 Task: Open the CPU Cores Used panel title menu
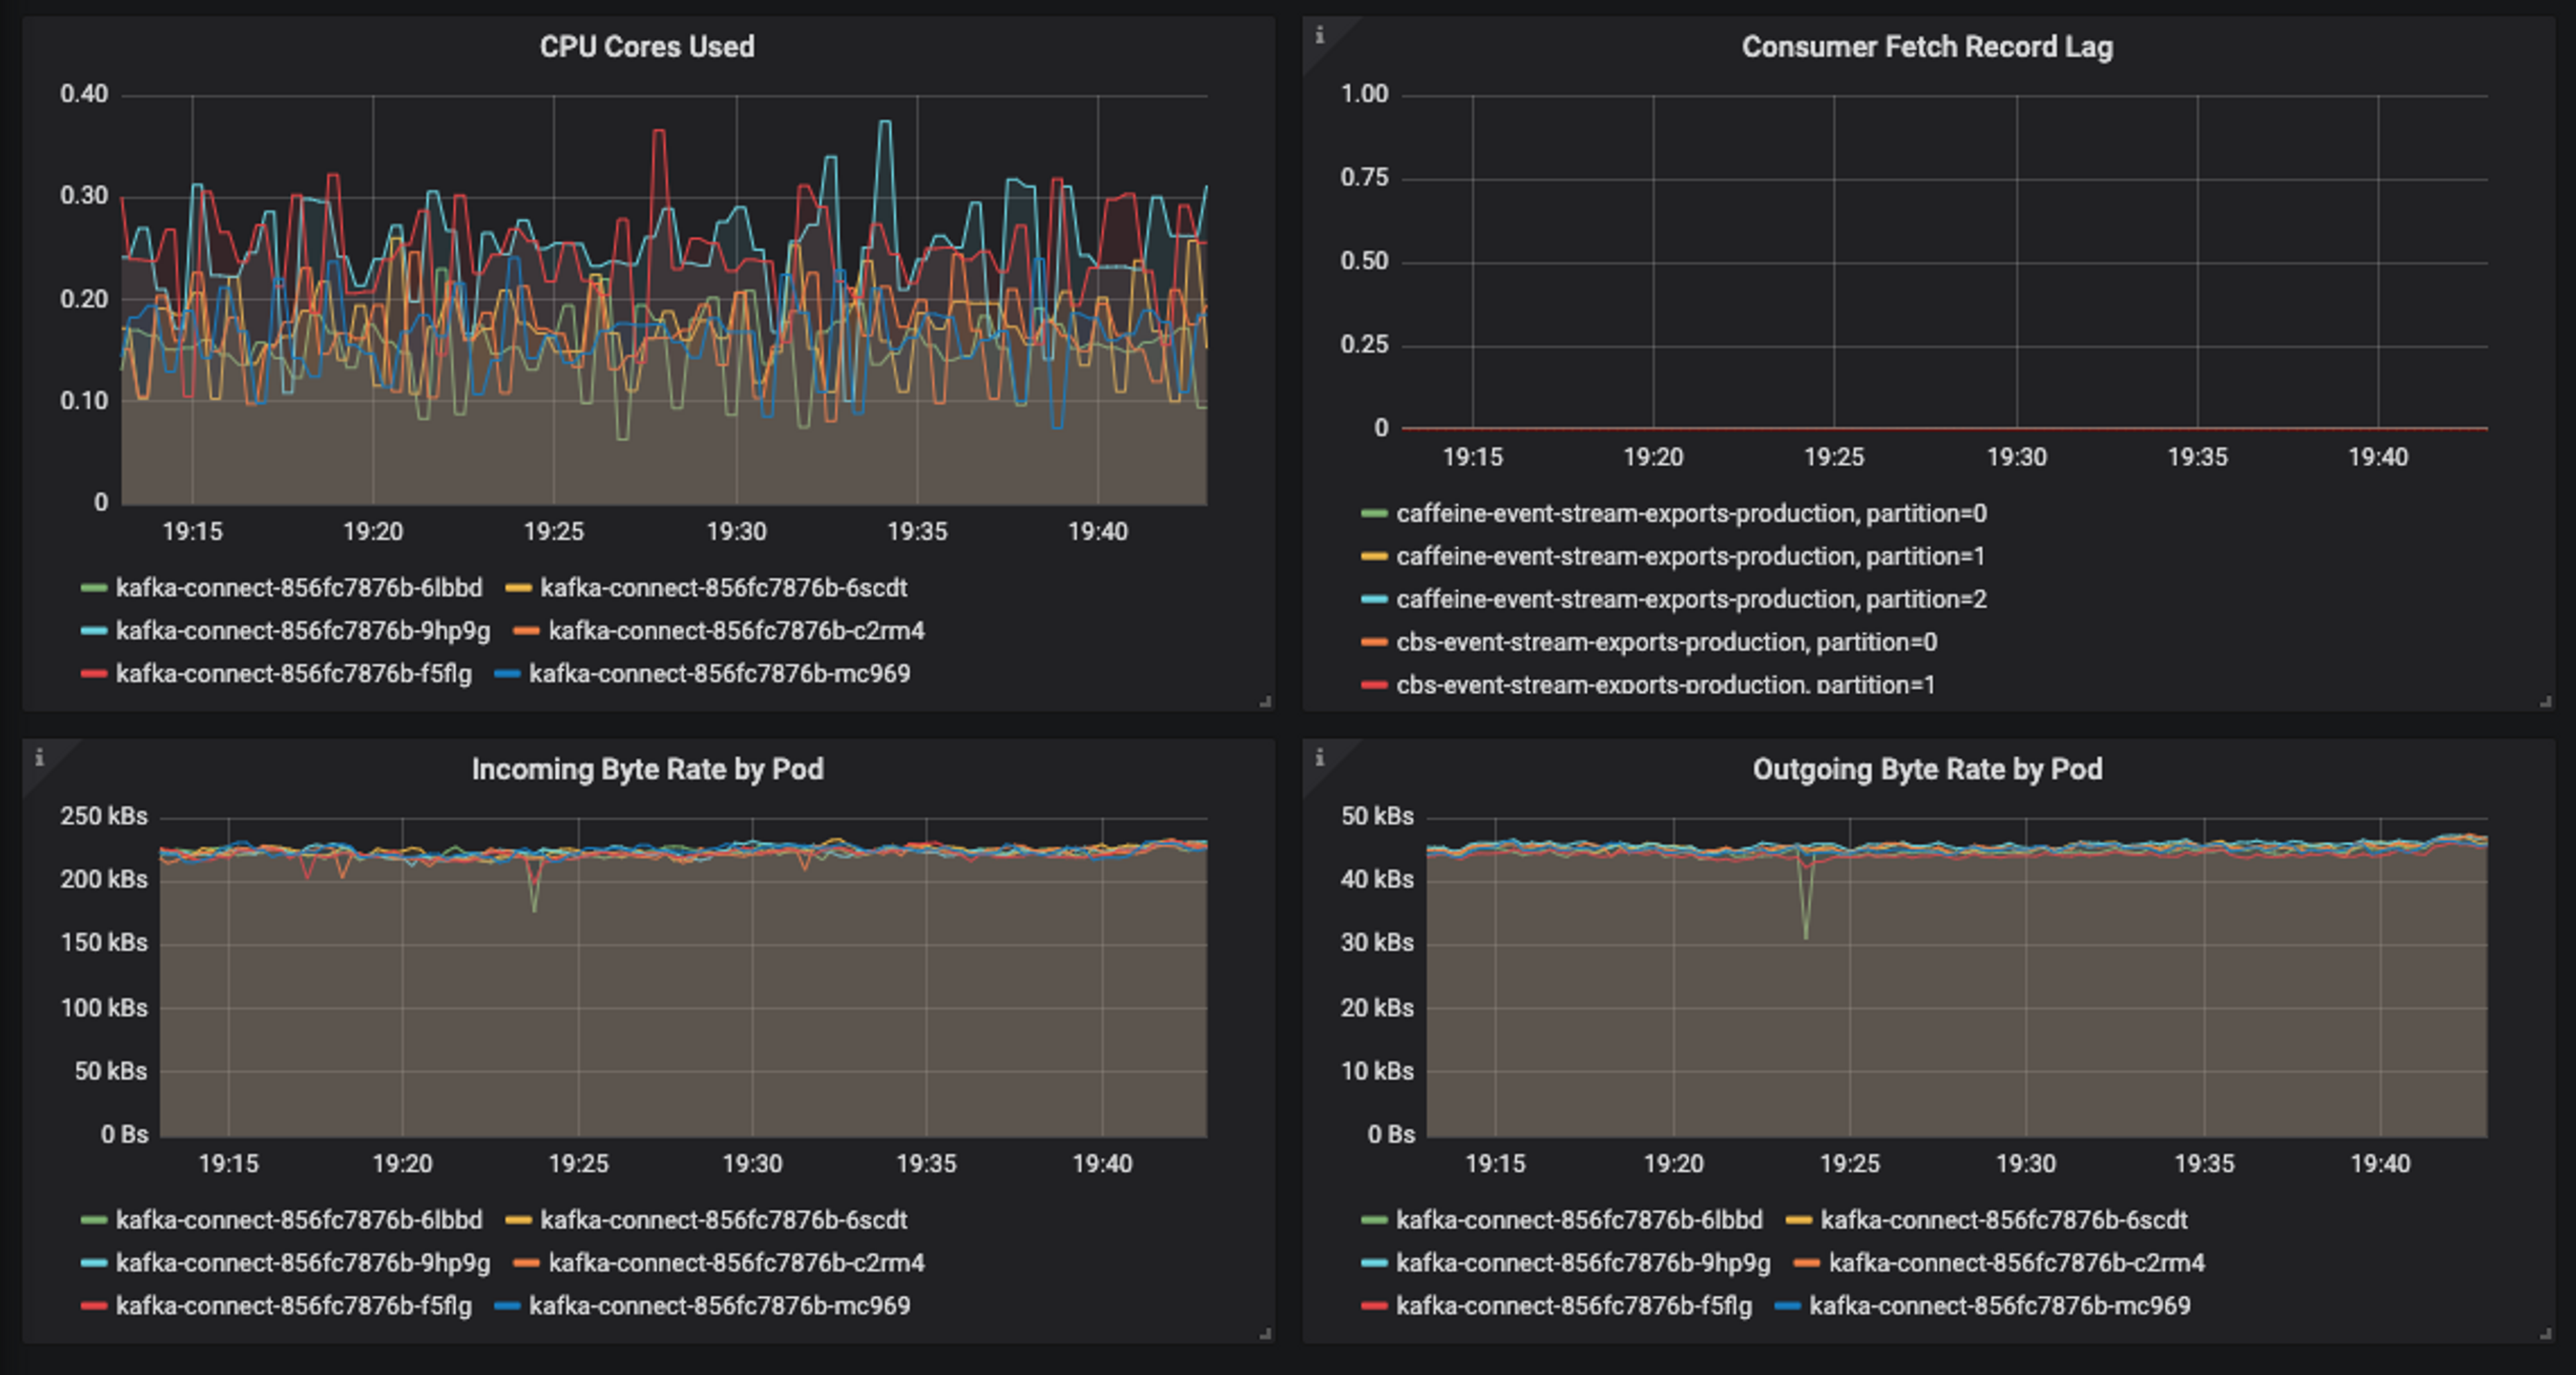coord(647,47)
